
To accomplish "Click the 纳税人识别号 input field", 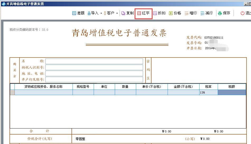I will [x=94, y=67].
